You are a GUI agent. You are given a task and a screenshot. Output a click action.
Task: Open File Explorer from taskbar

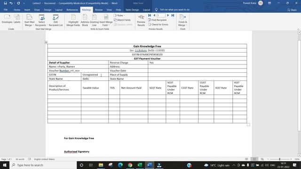click(x=101, y=165)
